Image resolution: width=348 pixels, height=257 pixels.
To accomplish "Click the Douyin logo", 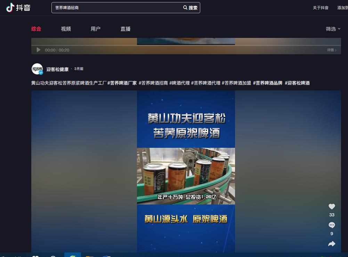I will pos(18,8).
